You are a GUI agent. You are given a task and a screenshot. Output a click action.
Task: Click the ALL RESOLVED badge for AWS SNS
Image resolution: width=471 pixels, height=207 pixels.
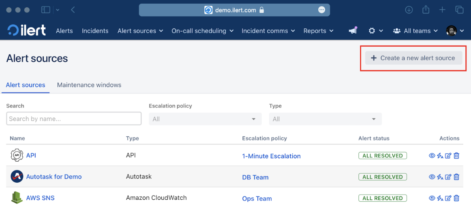pos(383,198)
